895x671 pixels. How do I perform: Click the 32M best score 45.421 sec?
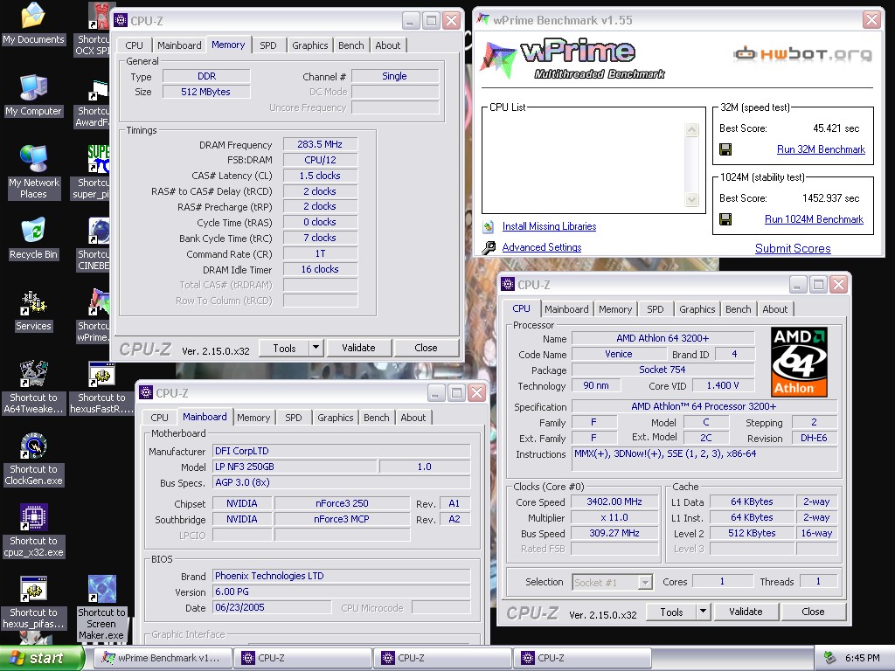[836, 128]
